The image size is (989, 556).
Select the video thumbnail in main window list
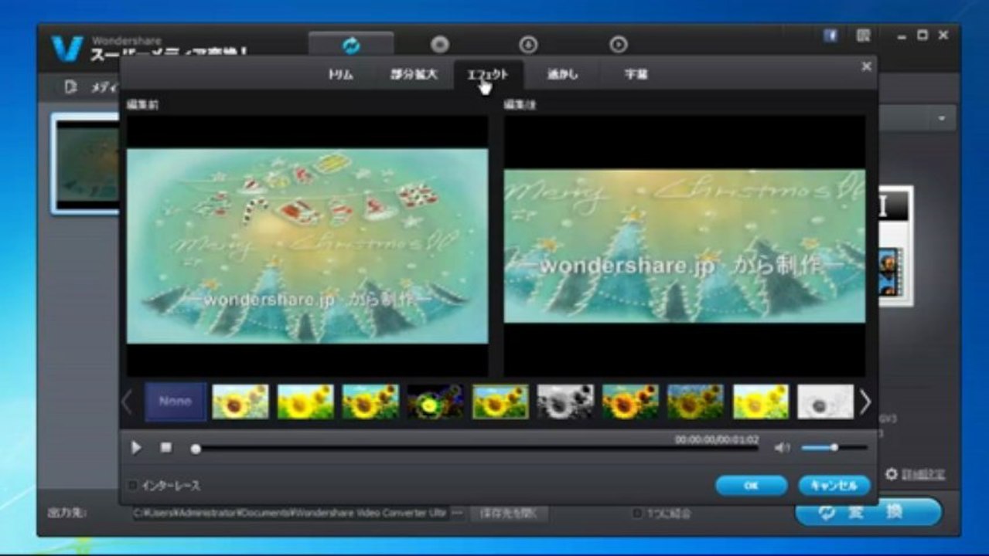[x=86, y=163]
